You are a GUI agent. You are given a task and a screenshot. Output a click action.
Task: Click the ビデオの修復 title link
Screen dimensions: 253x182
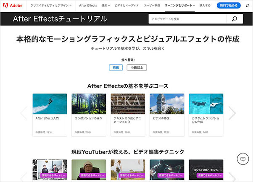tap(161, 118)
